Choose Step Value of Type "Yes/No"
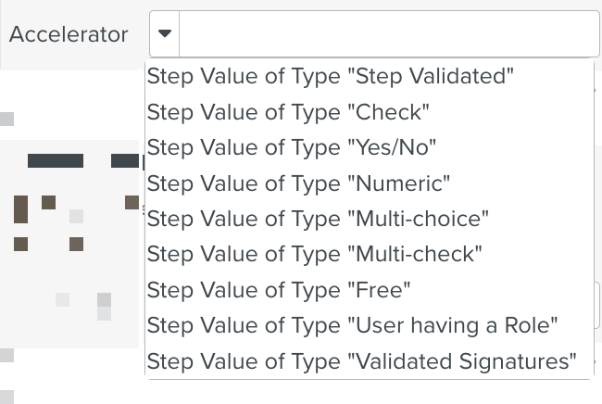This screenshot has height=404, width=602. click(x=292, y=147)
